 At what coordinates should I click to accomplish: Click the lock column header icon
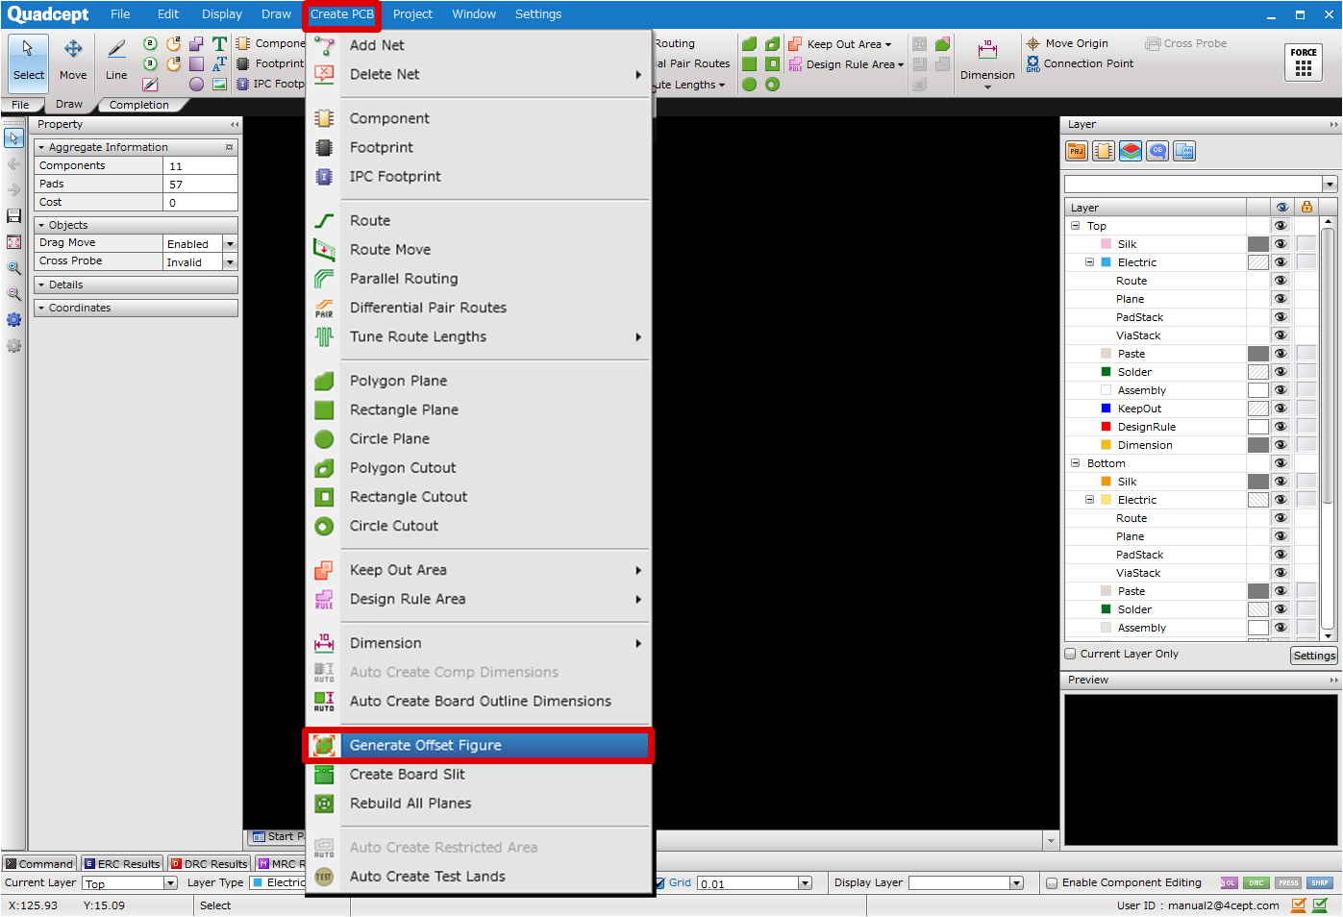(1306, 207)
